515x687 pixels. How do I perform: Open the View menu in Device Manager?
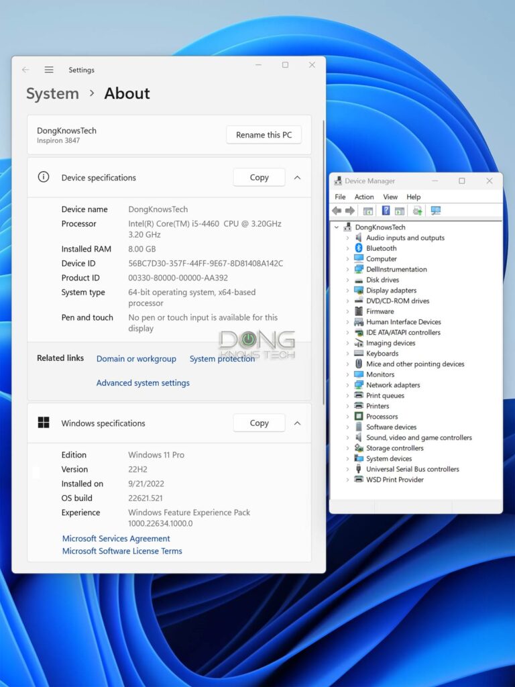click(x=390, y=197)
